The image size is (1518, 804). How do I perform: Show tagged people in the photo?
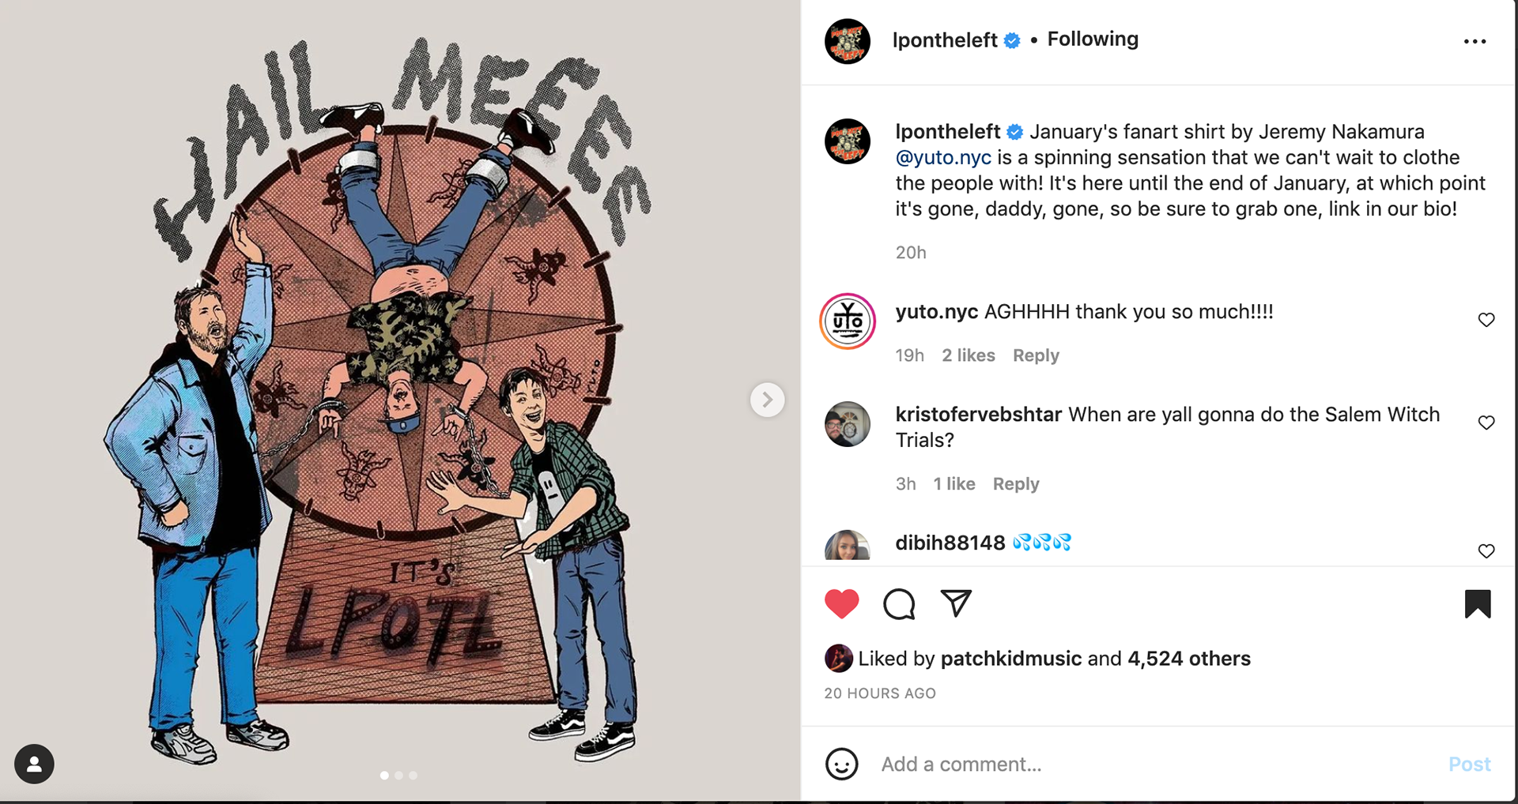click(34, 764)
